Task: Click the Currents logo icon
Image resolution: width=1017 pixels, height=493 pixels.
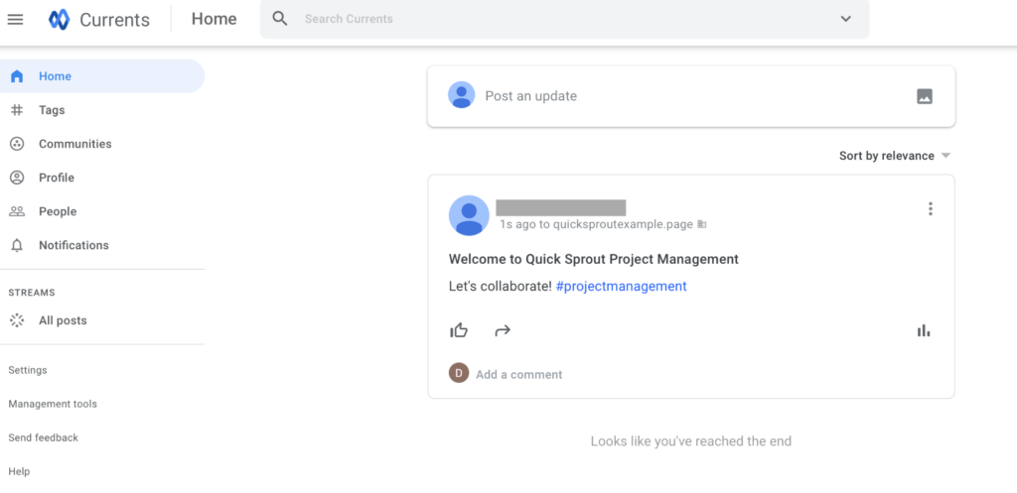Action: coord(59,20)
